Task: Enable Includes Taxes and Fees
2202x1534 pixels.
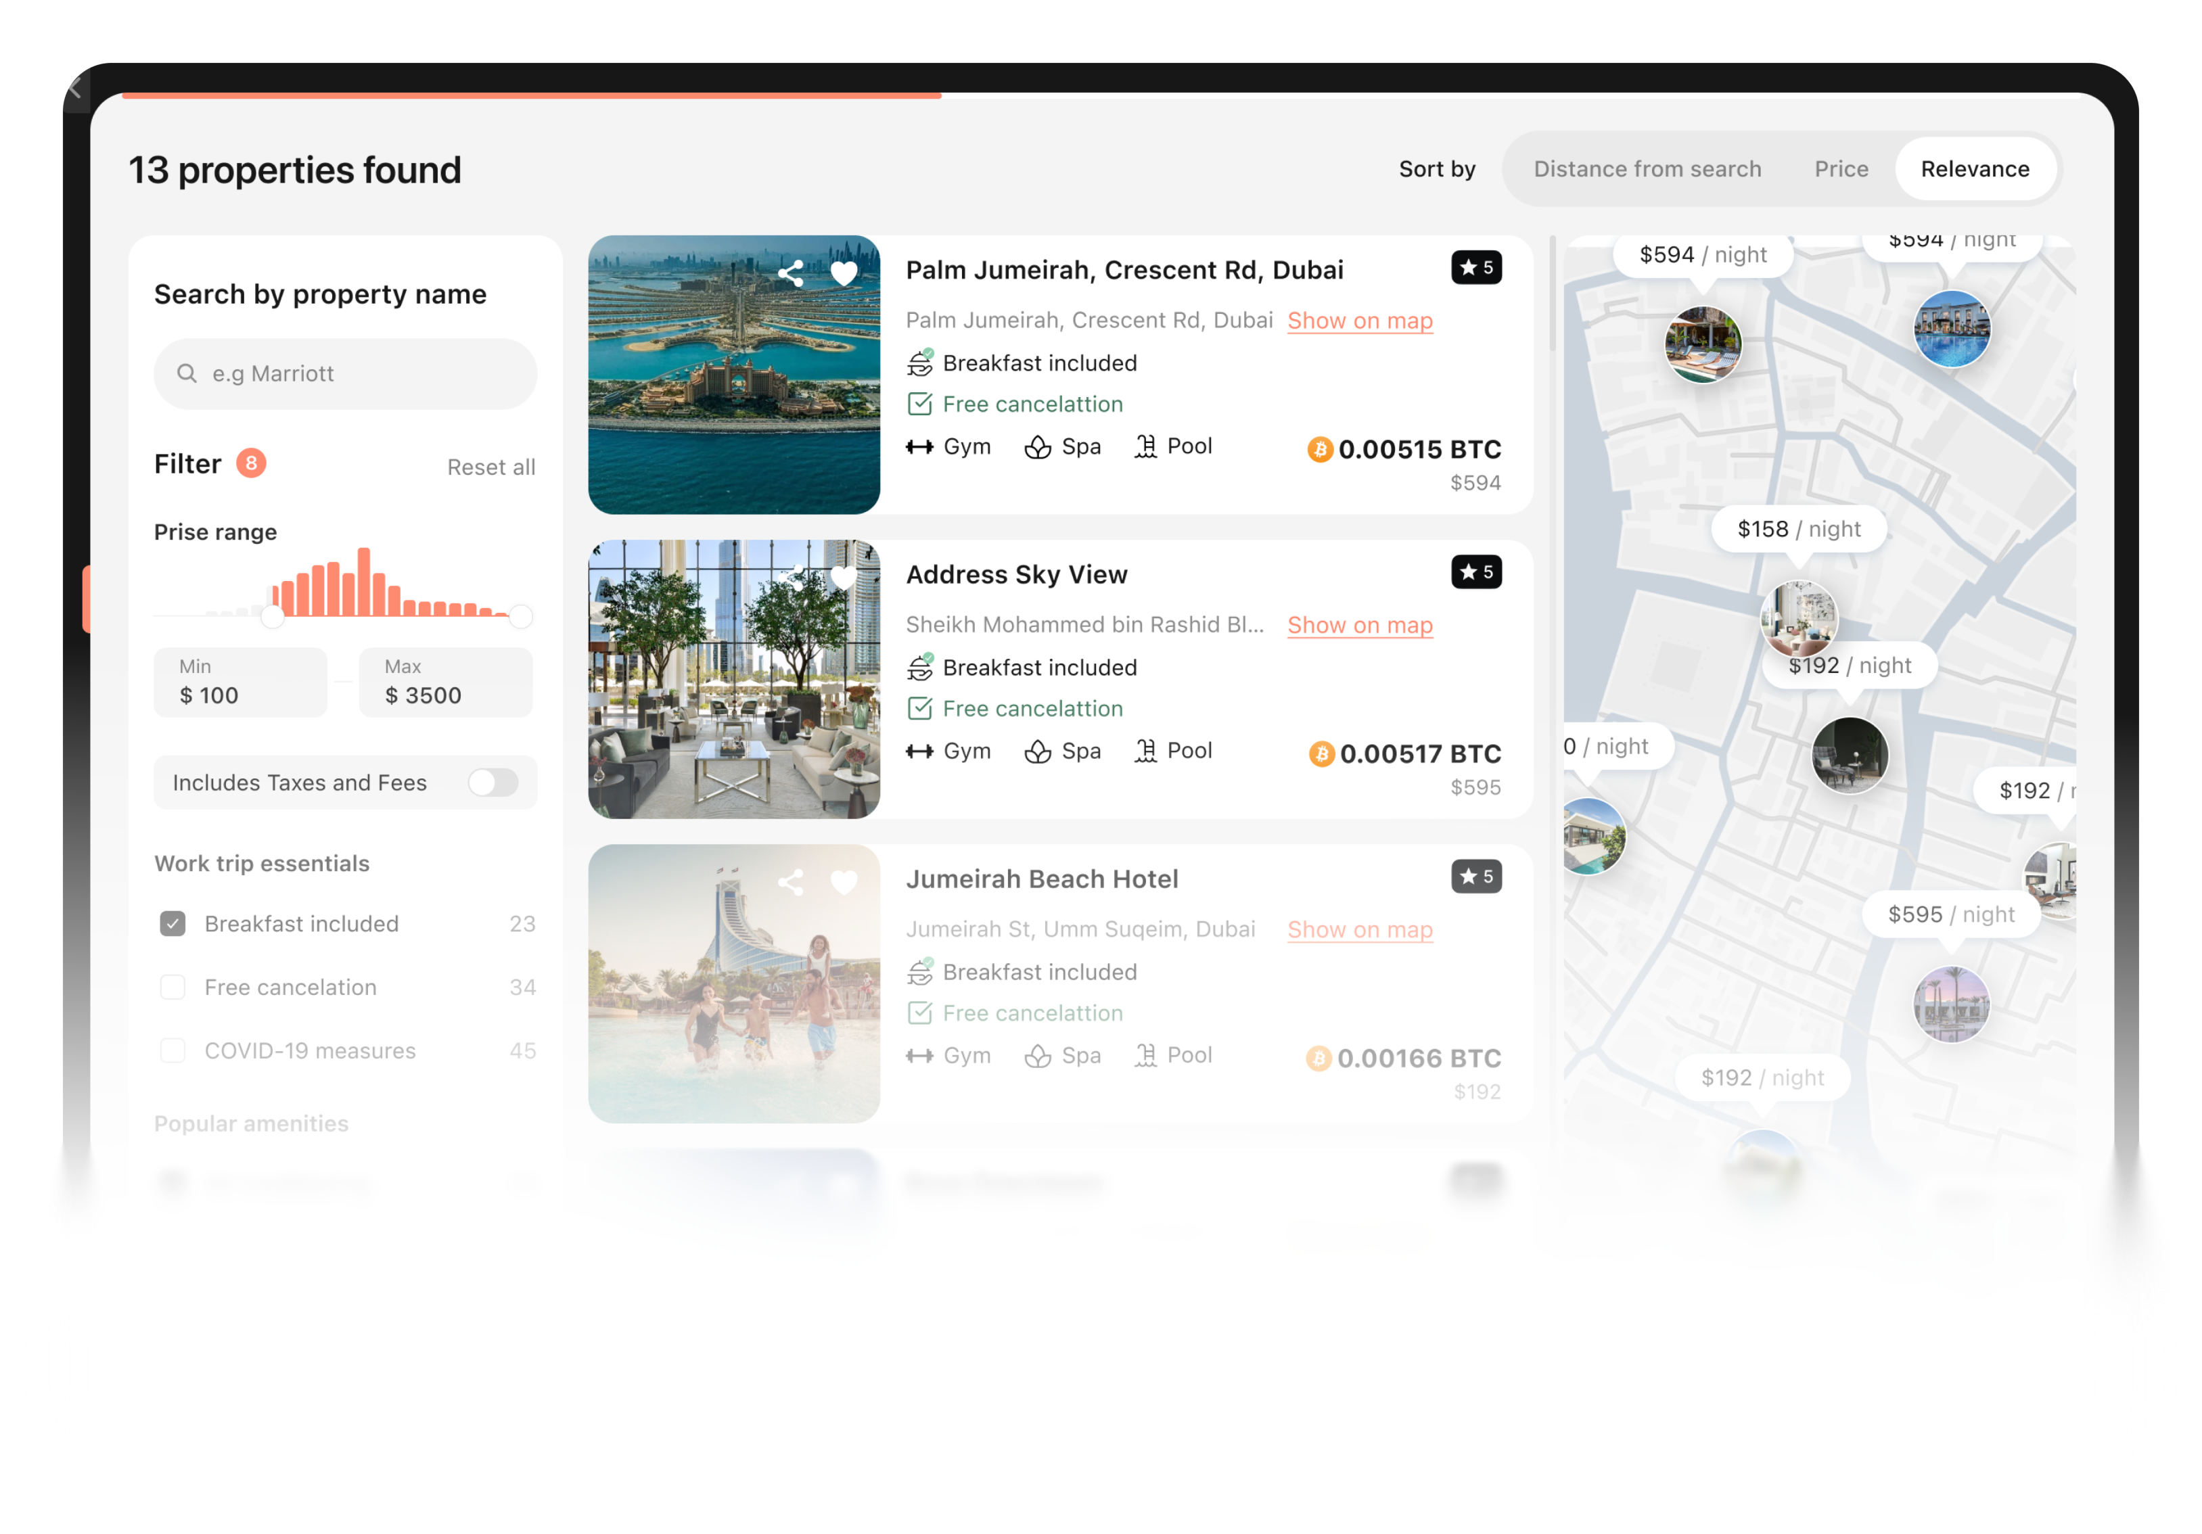Action: 493,783
